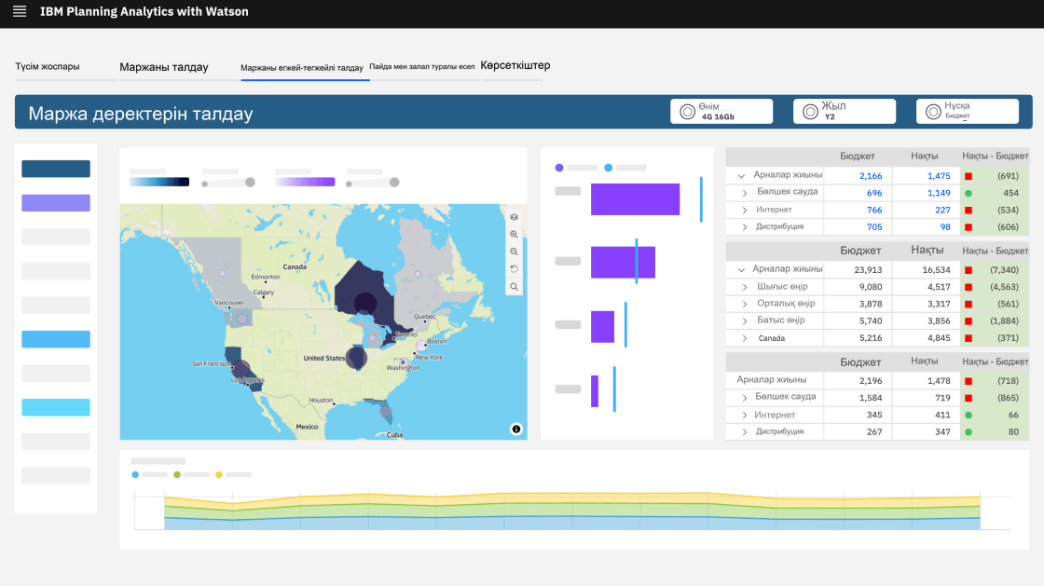This screenshot has width=1044, height=586.
Task: Click the blue value 766
Action: tap(874, 211)
